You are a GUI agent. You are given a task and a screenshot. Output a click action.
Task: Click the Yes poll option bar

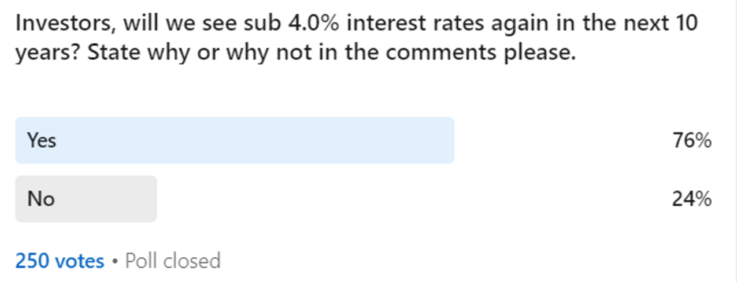tap(234, 140)
